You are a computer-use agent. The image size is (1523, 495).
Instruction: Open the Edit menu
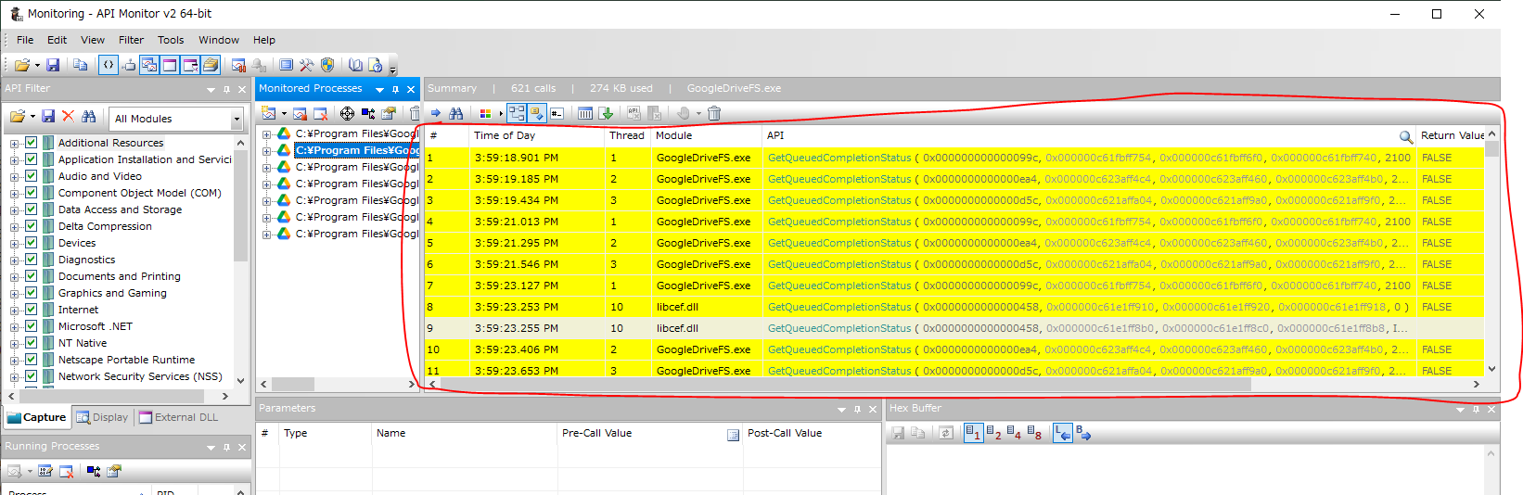pos(57,40)
